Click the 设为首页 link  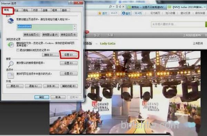[155, 13]
